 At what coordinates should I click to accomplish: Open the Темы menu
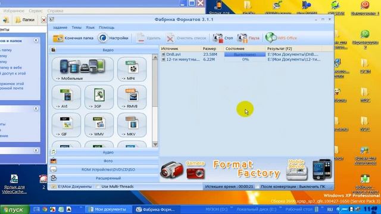pos(77,27)
